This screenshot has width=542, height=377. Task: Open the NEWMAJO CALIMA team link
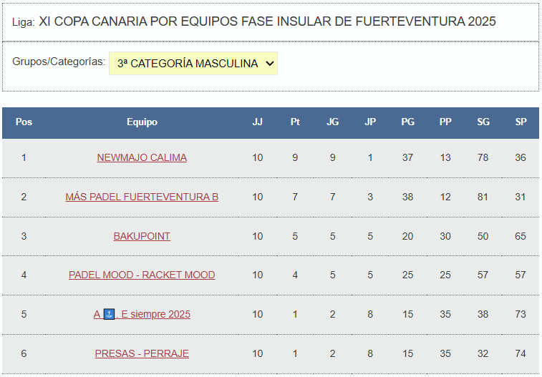(x=142, y=157)
